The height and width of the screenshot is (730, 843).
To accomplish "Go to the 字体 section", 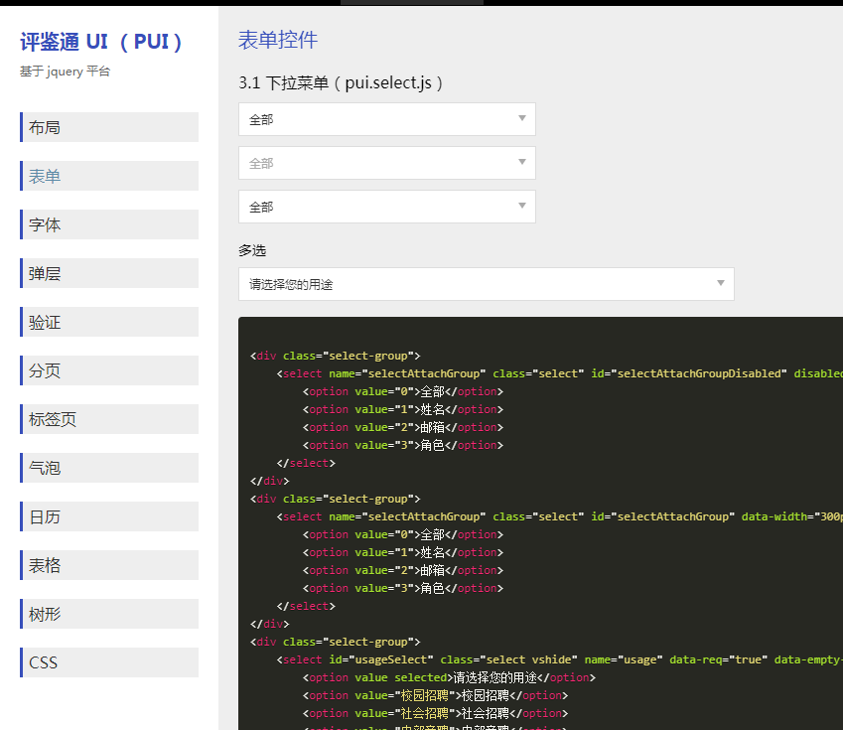I will [x=109, y=224].
